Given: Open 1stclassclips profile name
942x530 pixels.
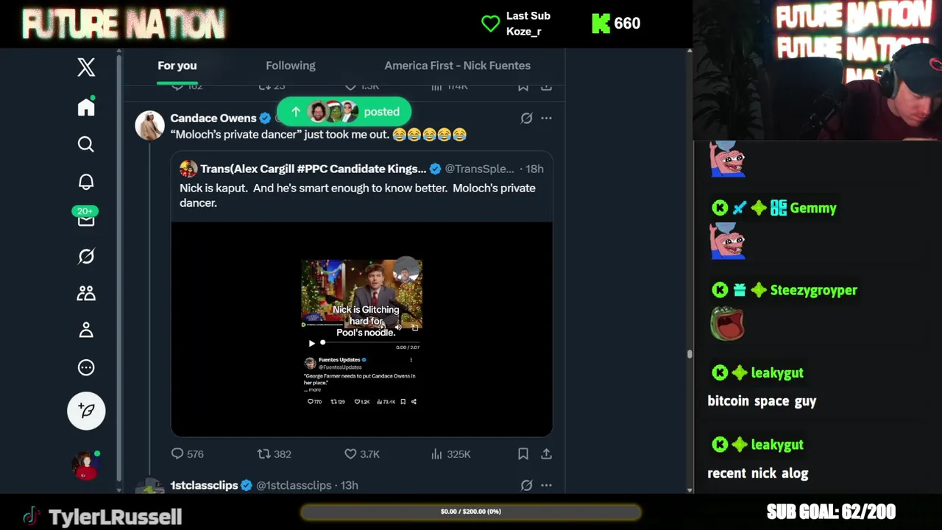Looking at the screenshot, I should click(x=204, y=485).
